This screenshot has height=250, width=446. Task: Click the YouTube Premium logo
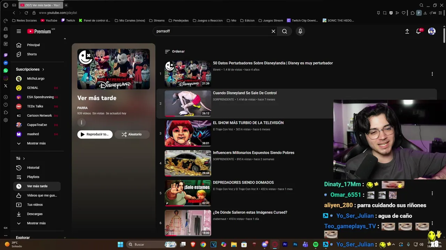(x=41, y=31)
